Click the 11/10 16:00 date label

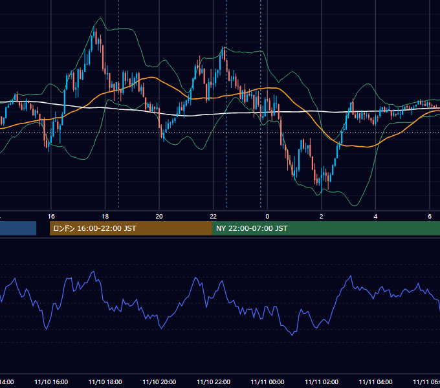coord(51,382)
